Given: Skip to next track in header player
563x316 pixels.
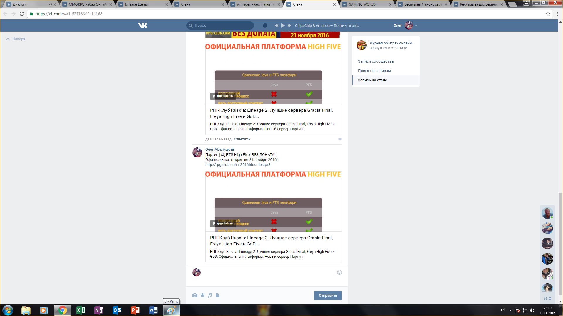Looking at the screenshot, I should tap(289, 25).
